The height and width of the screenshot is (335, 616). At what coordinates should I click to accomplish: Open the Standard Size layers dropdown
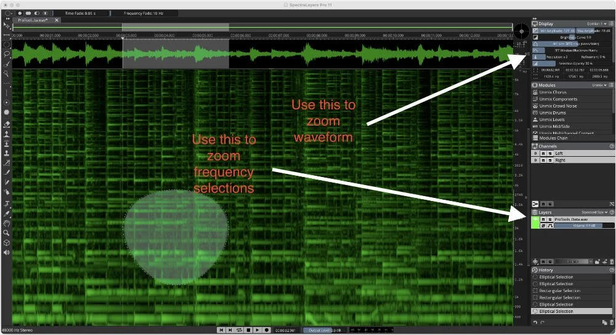pyautogui.click(x=595, y=212)
